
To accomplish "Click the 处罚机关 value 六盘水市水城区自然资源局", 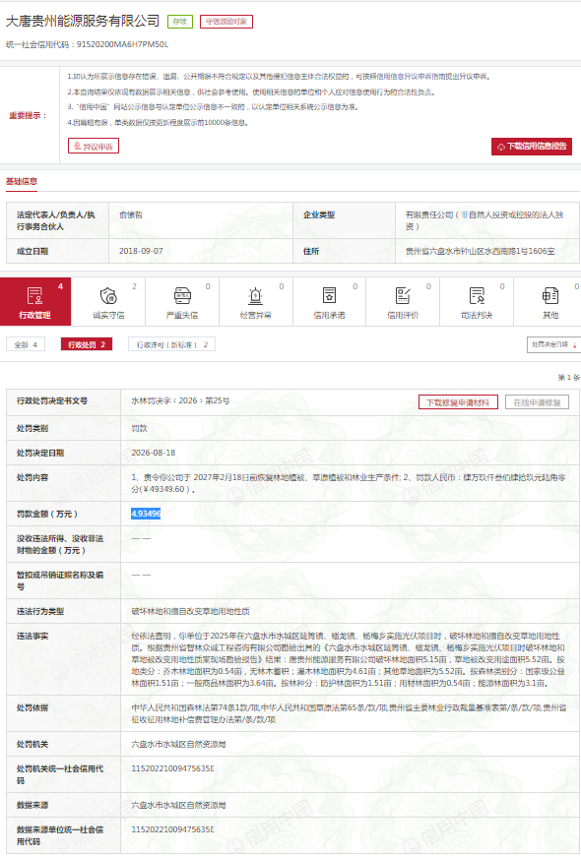I will [178, 745].
